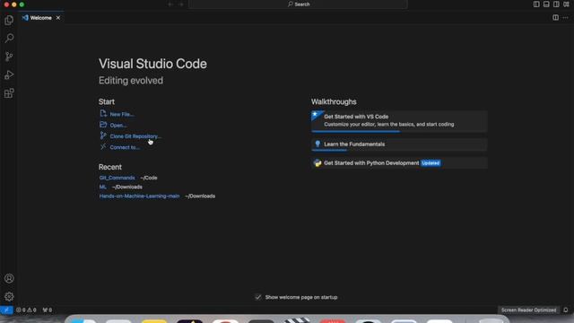Click the Python logo on walkthrough card
The width and height of the screenshot is (574, 323).
pos(317,163)
